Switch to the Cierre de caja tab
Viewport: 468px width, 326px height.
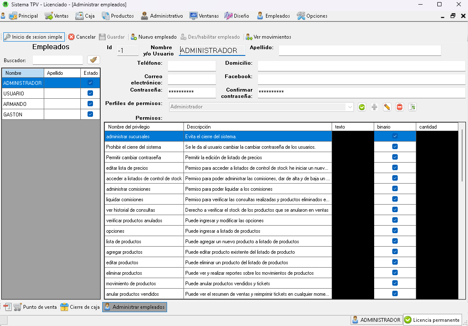click(80, 307)
